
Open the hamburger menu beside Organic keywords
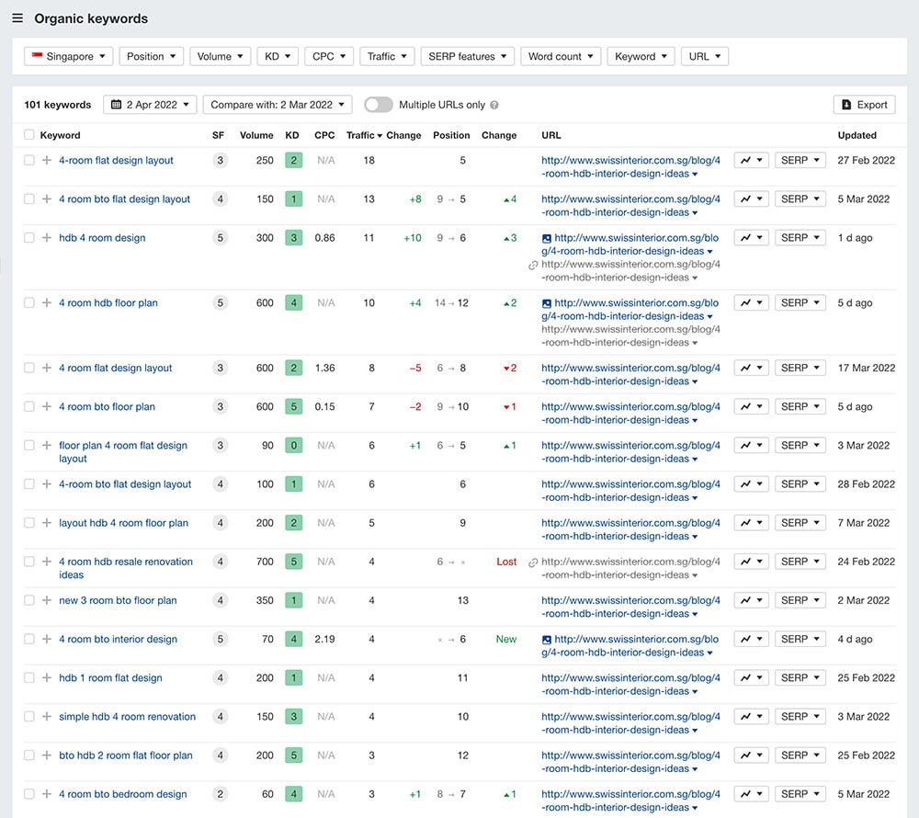pyautogui.click(x=17, y=18)
